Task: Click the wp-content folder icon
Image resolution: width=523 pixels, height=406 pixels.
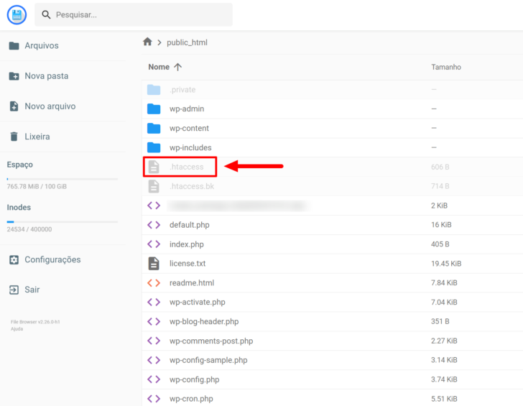Action: click(x=154, y=128)
